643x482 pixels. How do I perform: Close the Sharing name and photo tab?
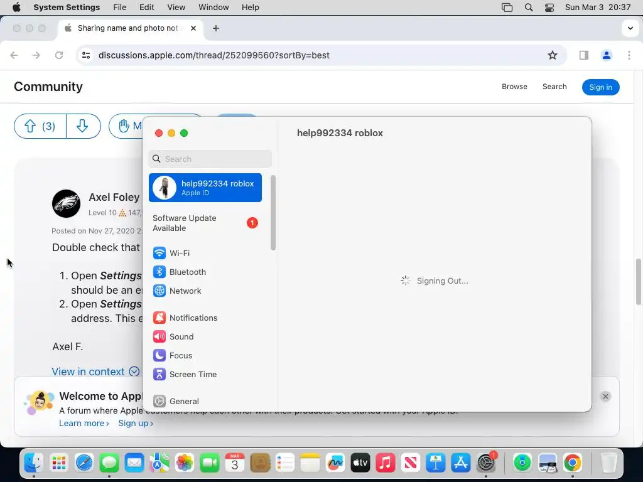pos(193,28)
